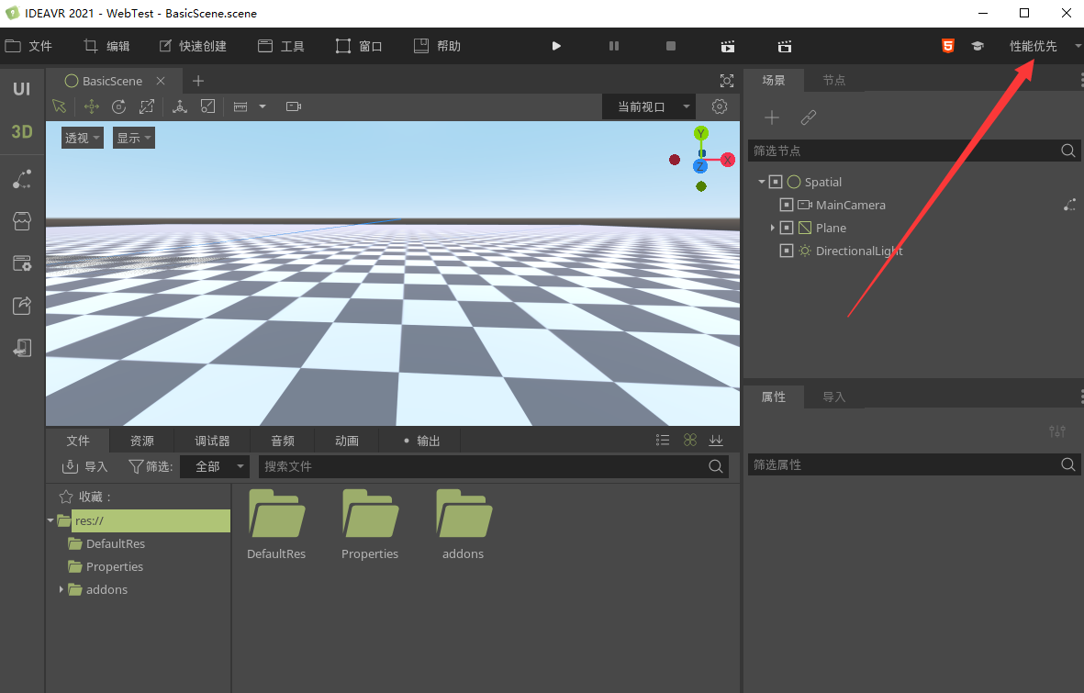Activate the rotate tool
The height and width of the screenshot is (693, 1084).
coord(119,106)
